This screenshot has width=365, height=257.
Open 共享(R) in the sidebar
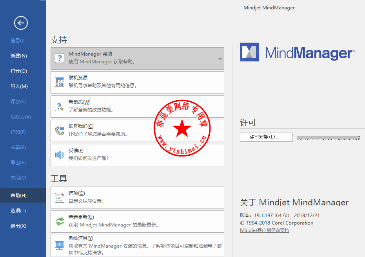18,147
